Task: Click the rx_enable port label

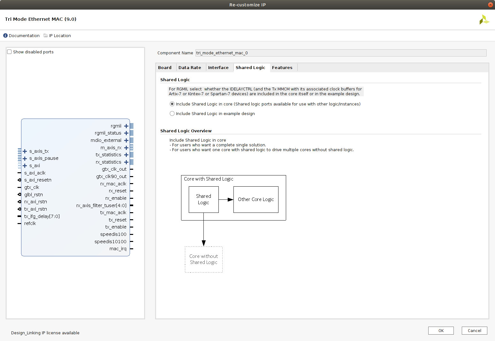Action: pyautogui.click(x=116, y=198)
